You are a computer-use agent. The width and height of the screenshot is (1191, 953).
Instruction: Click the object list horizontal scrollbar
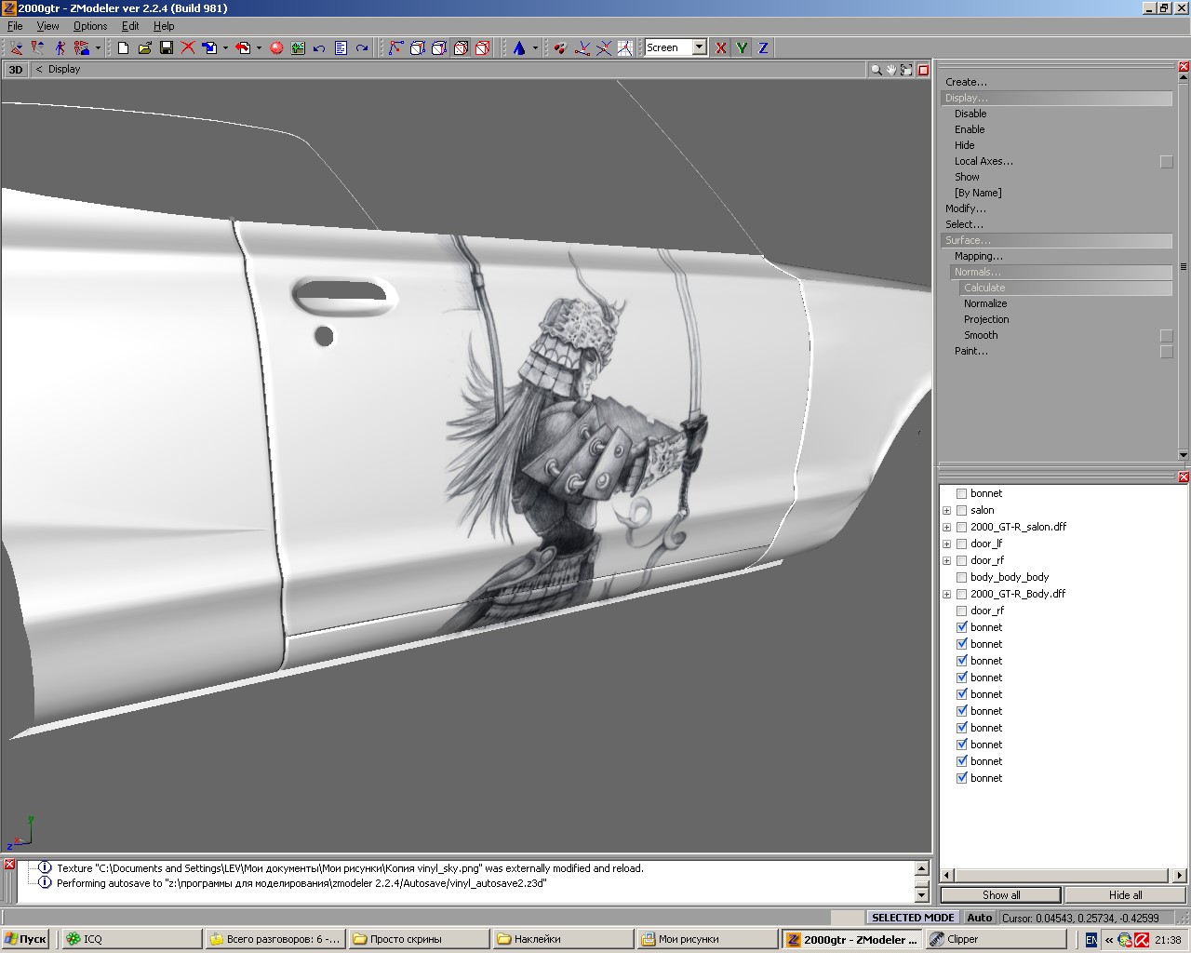point(1063,875)
